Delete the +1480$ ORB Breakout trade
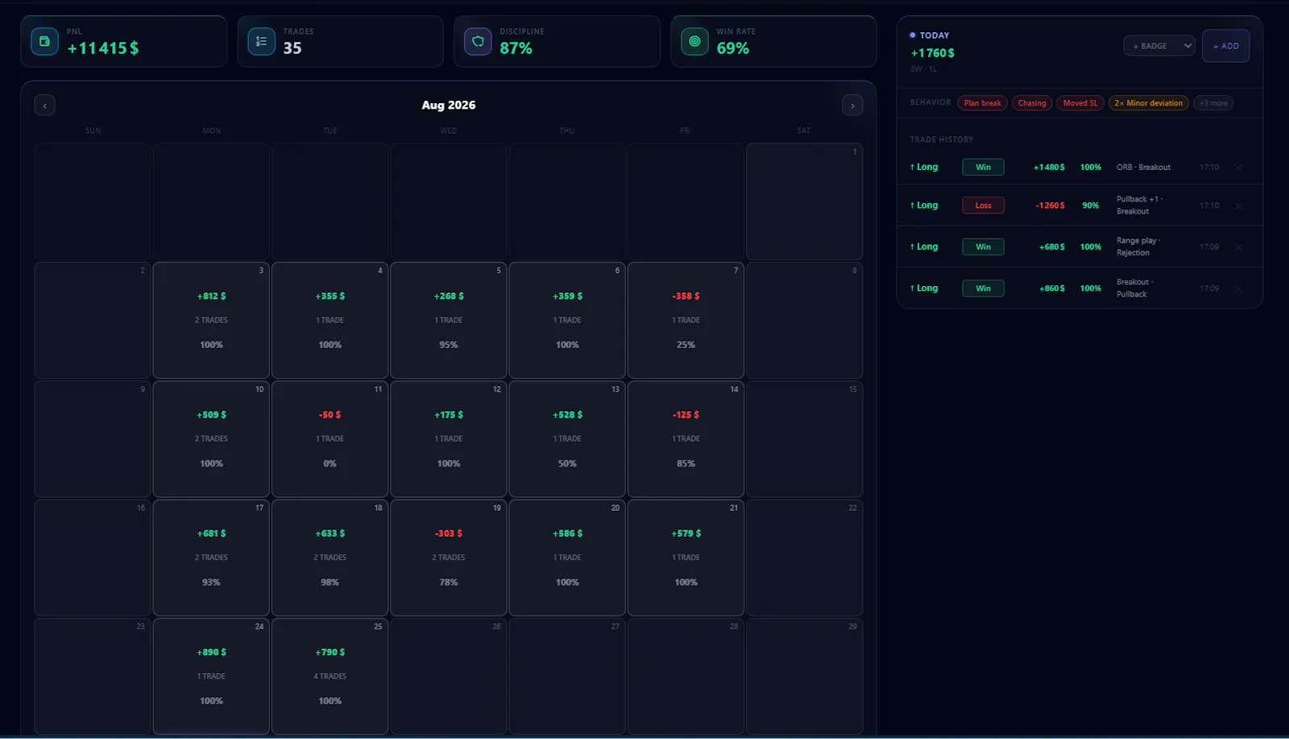This screenshot has height=739, width=1289. click(1238, 168)
